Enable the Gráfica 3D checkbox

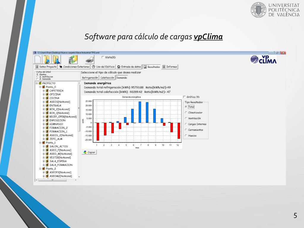[184, 97]
